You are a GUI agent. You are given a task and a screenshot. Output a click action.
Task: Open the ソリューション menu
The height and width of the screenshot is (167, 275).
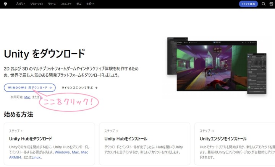[x=37, y=4]
